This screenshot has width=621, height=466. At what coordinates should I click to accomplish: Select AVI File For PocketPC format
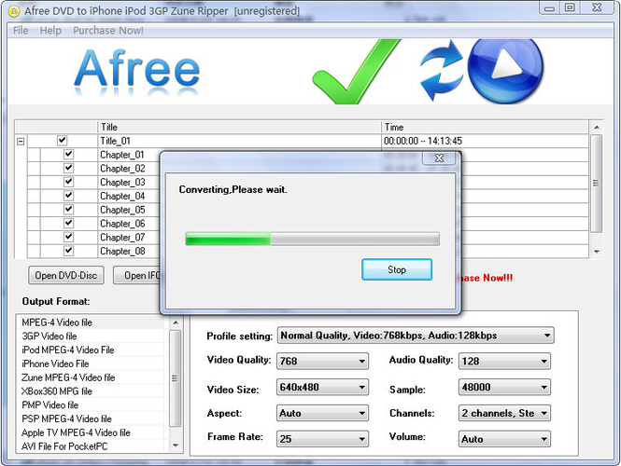click(91, 446)
